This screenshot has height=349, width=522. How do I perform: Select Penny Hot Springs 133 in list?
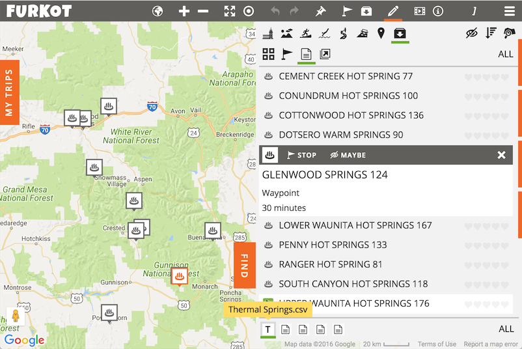tap(333, 245)
